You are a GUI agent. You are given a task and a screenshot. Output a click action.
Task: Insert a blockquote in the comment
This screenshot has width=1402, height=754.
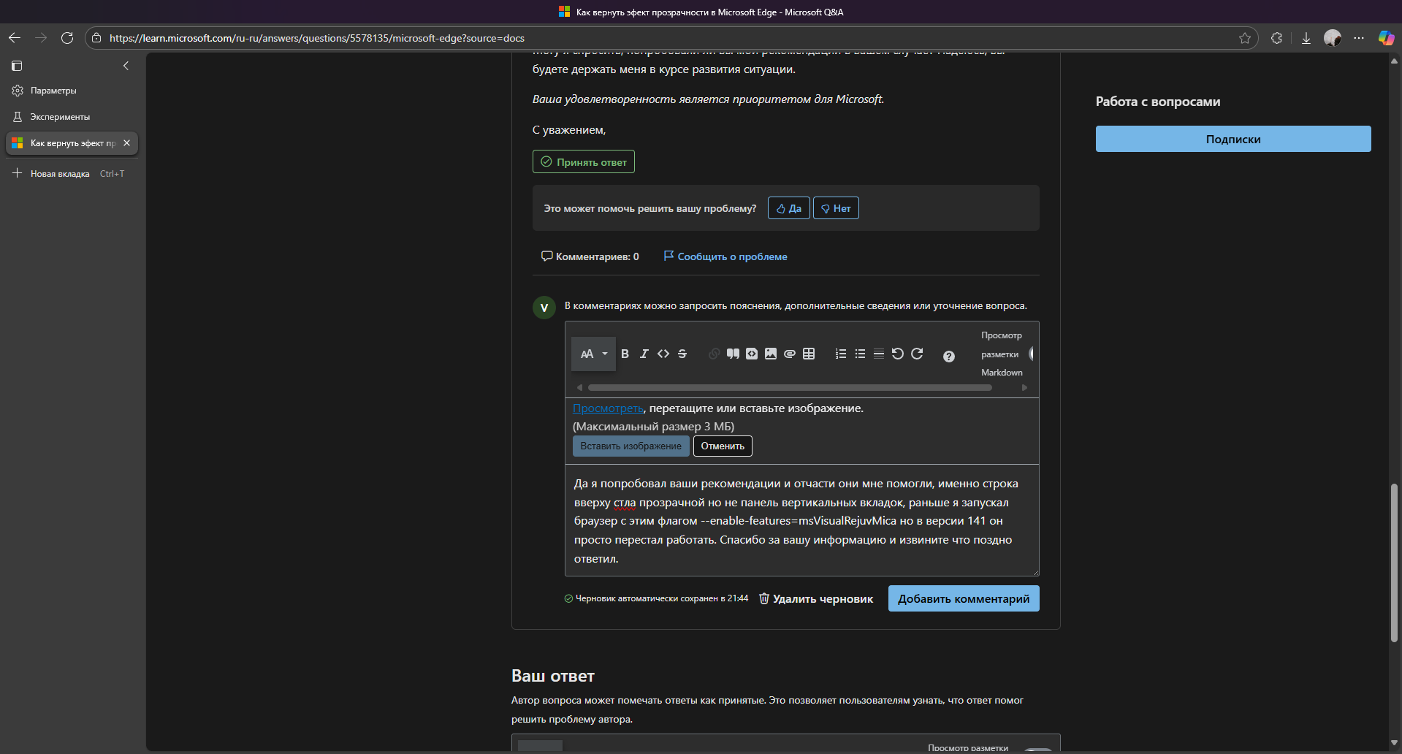[x=733, y=354]
